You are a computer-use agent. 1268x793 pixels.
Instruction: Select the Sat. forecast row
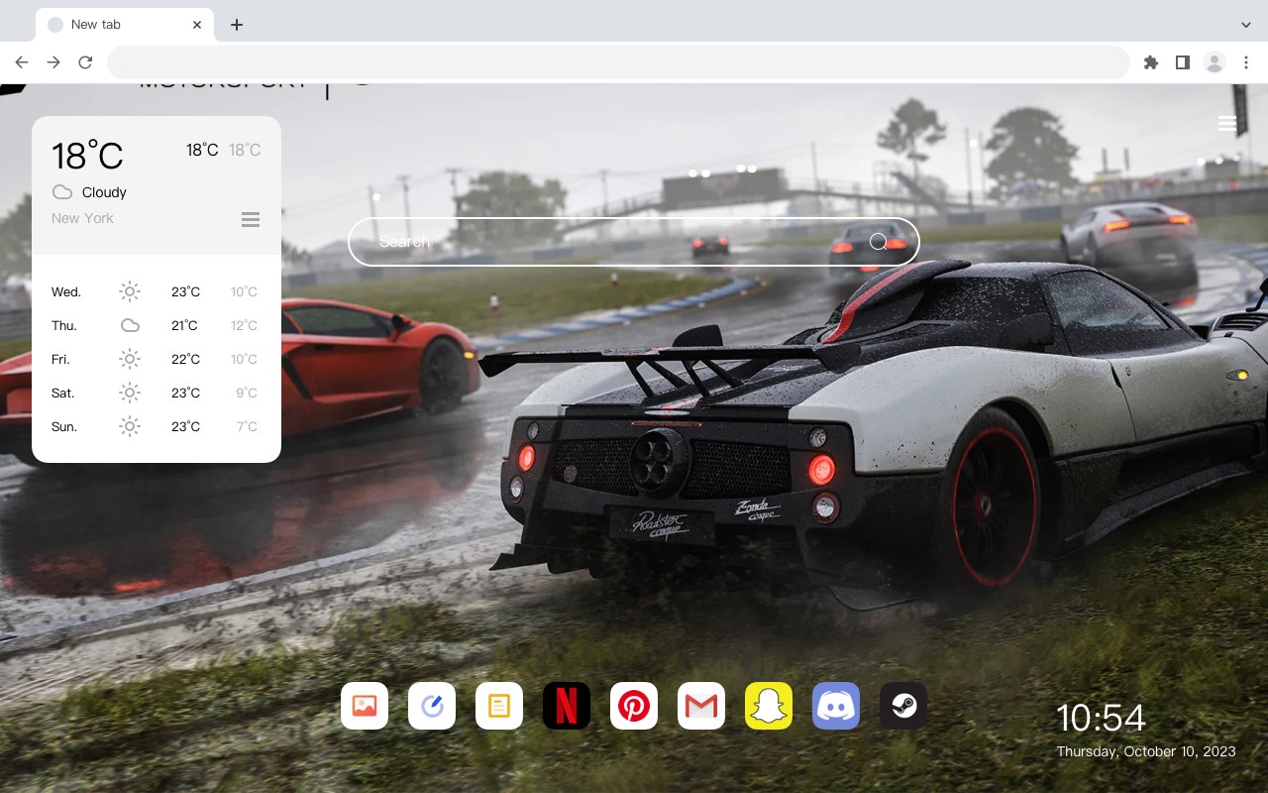[x=155, y=393]
